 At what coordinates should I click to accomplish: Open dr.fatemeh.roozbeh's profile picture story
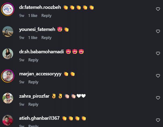(x=8, y=9)
